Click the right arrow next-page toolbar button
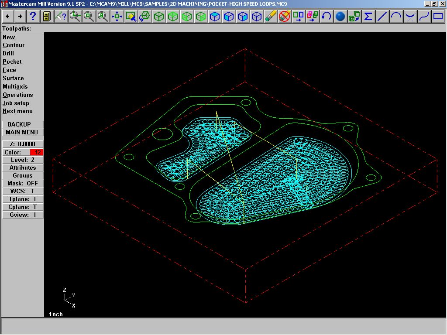Screen dimensions: 447x335 point(20,17)
